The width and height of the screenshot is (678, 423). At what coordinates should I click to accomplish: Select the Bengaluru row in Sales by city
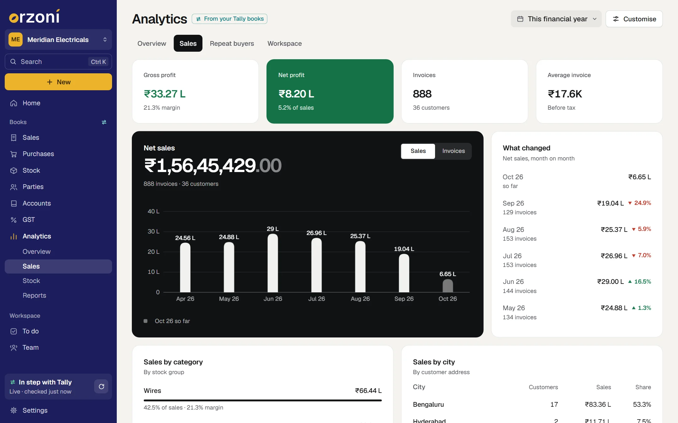click(532, 404)
